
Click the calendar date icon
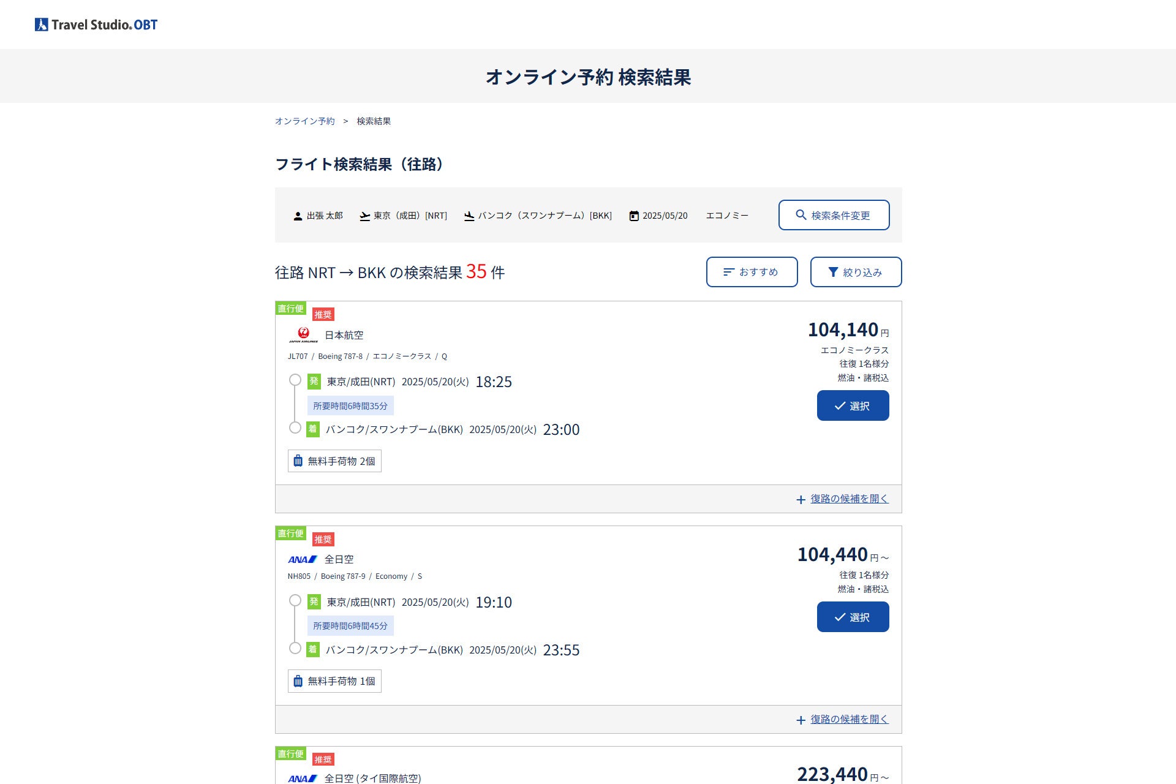(634, 216)
